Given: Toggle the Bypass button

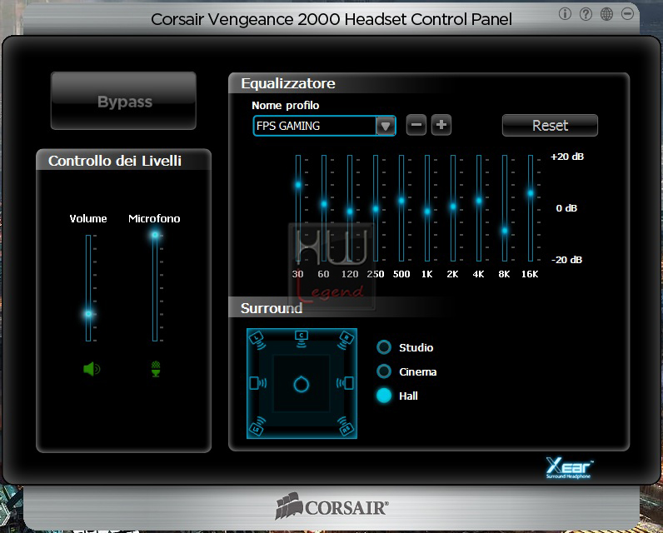Looking at the screenshot, I should coord(123,101).
